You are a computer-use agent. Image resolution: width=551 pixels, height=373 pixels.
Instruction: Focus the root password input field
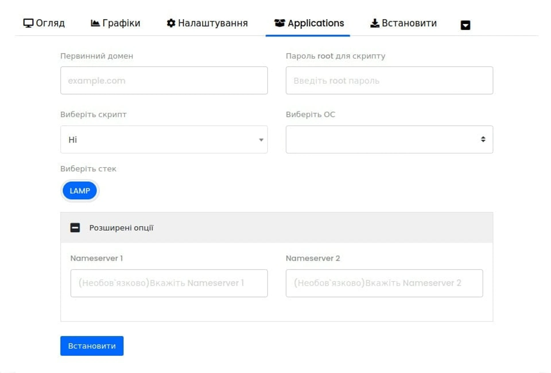pyautogui.click(x=389, y=80)
